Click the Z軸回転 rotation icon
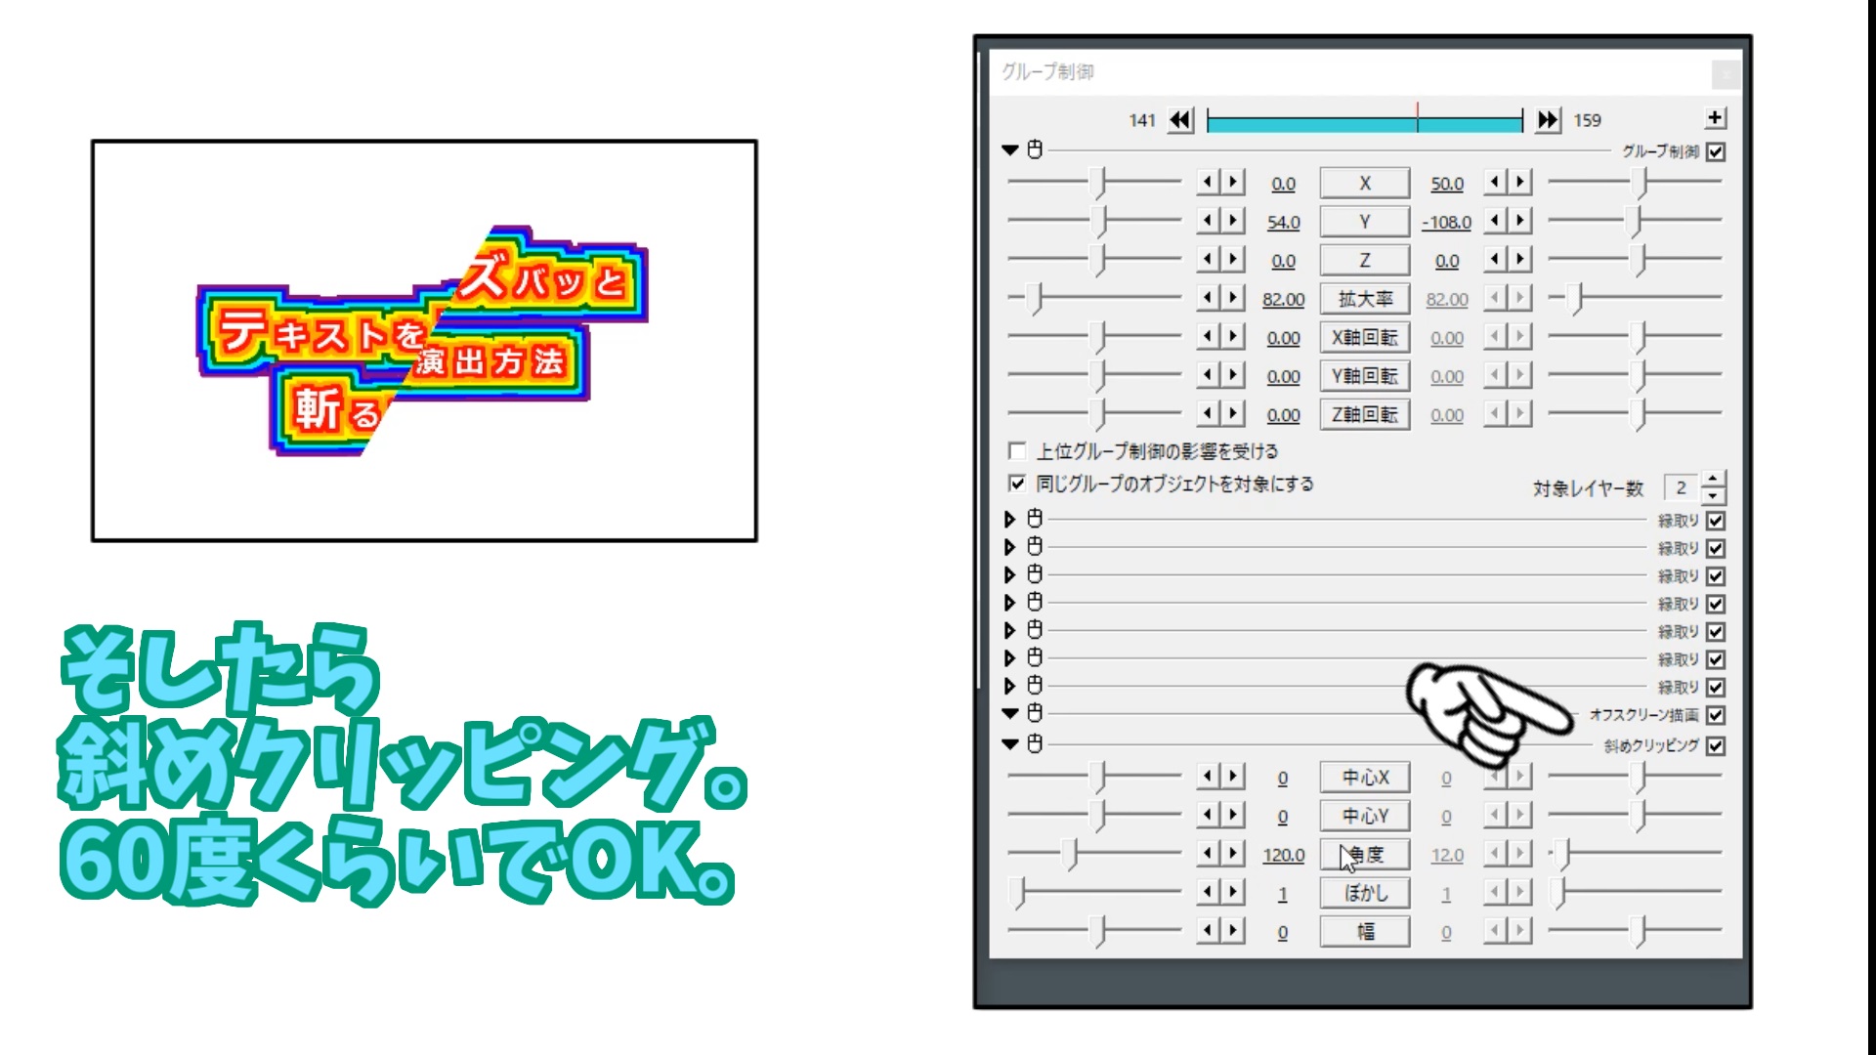Screen dimensions: 1876x1055 point(1362,413)
